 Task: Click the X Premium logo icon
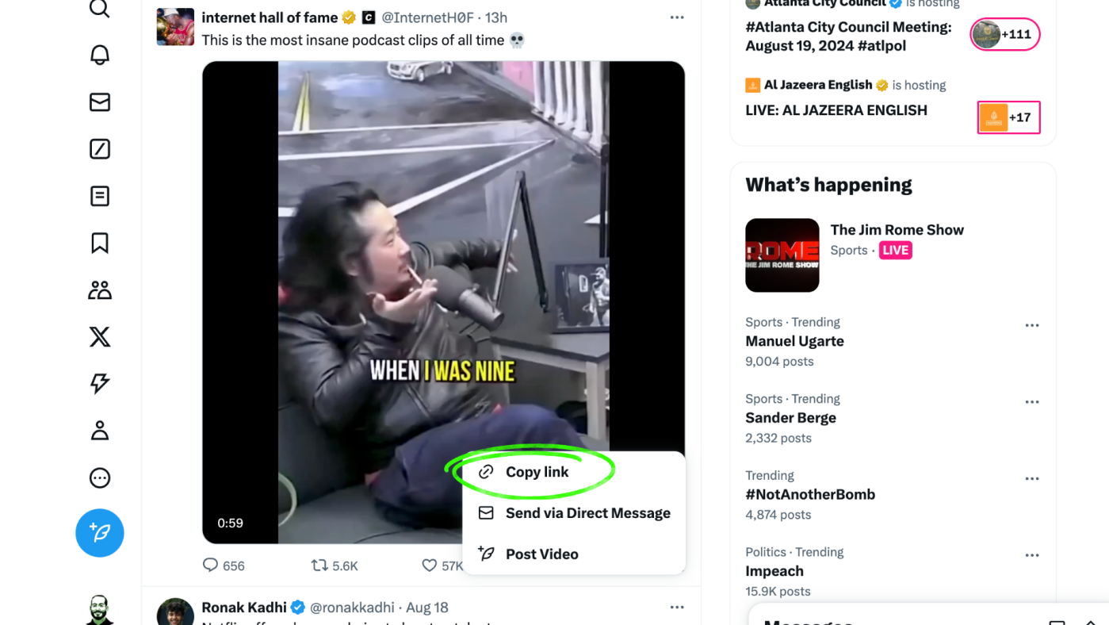[x=100, y=337]
